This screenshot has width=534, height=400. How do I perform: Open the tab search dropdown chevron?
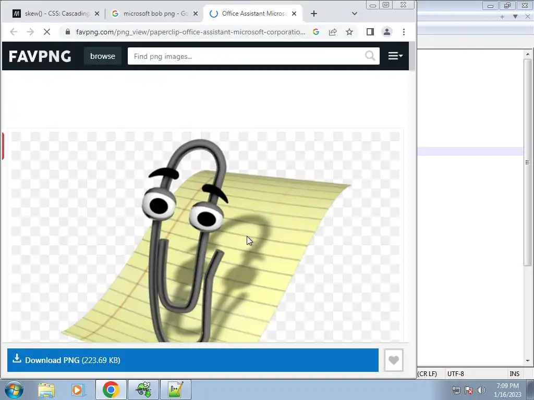pyautogui.click(x=354, y=14)
